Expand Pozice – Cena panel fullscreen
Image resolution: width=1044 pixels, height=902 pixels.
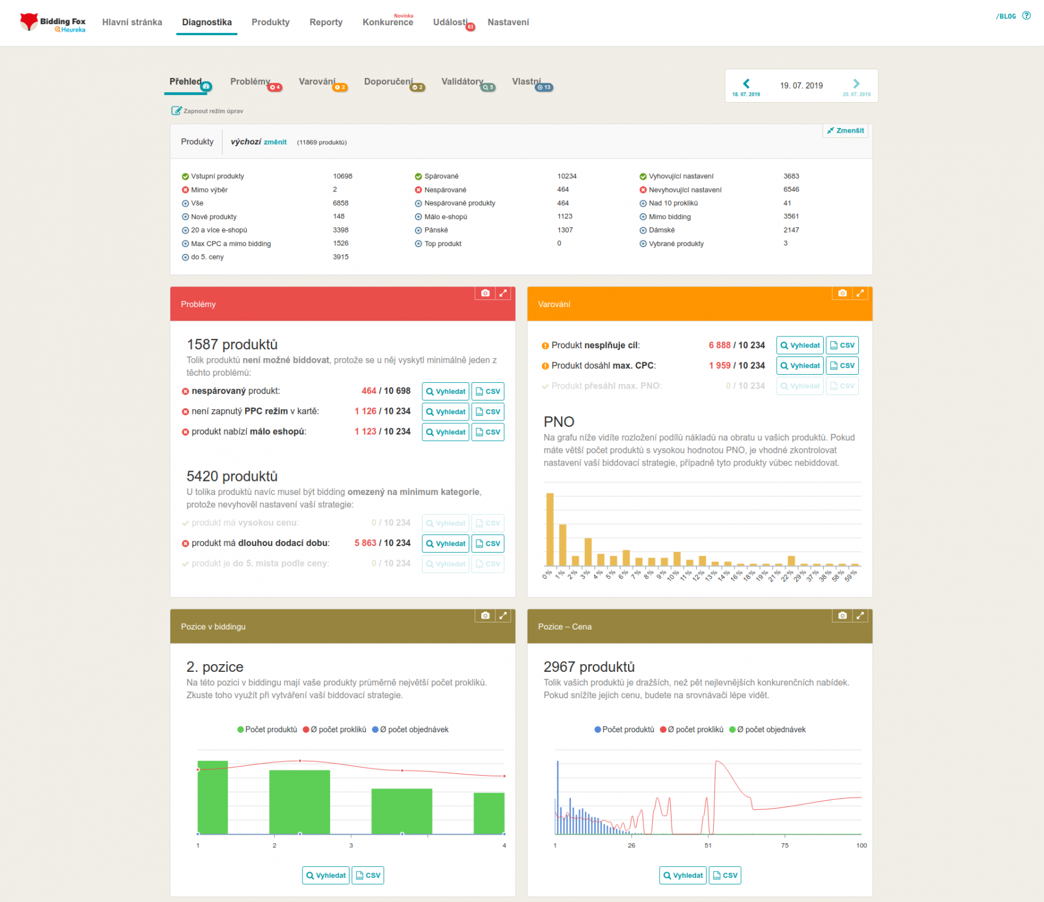860,615
